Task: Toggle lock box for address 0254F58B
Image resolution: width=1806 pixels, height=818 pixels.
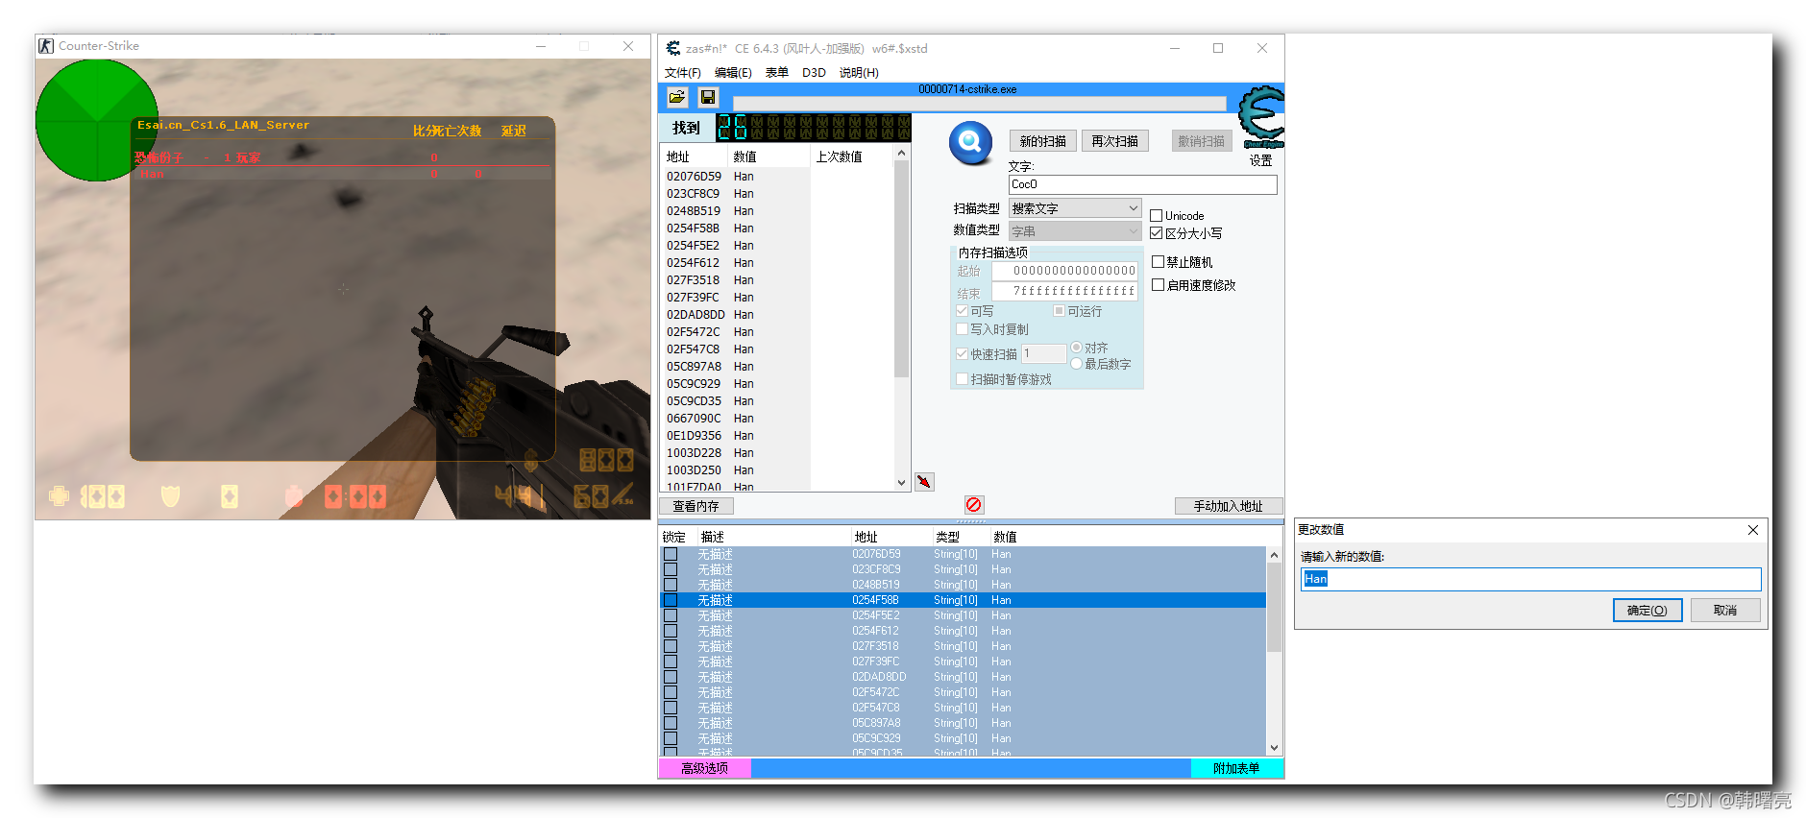Action: click(x=671, y=600)
